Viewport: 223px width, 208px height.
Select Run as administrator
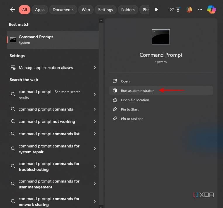tap(161, 91)
